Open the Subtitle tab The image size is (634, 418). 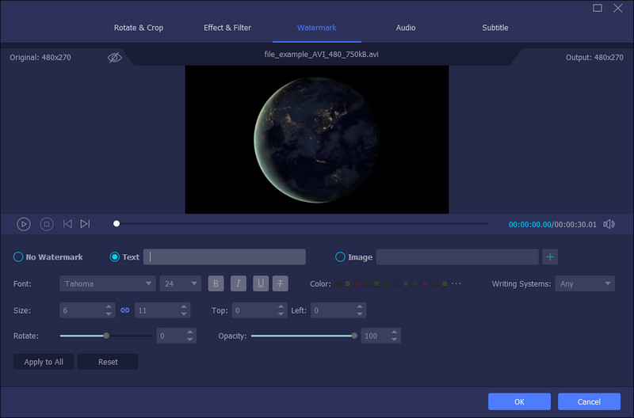pos(495,28)
